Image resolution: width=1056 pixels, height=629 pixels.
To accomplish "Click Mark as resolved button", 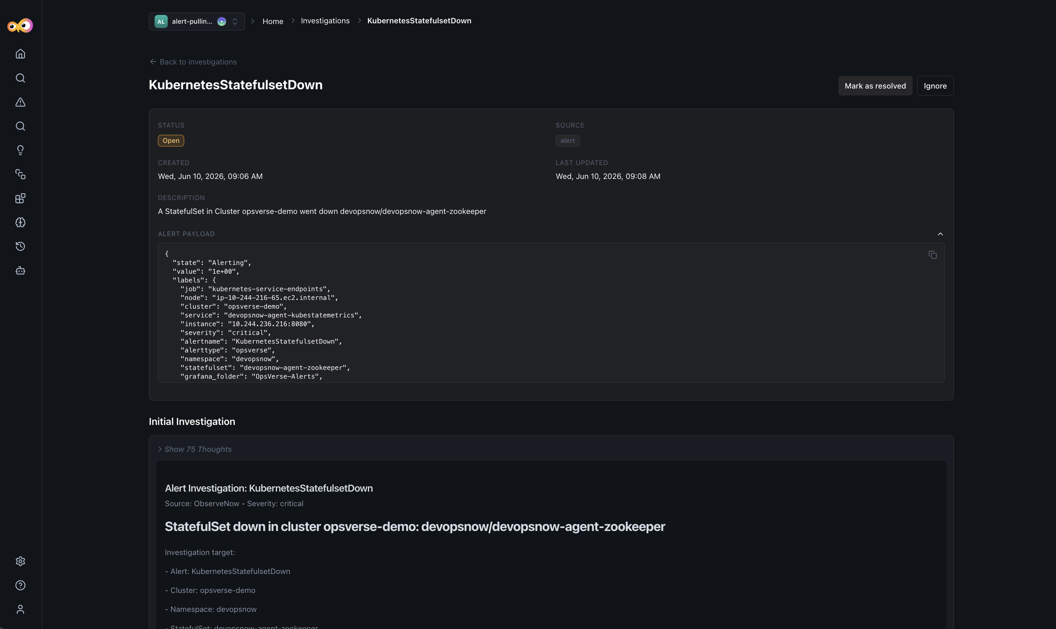I will point(876,86).
